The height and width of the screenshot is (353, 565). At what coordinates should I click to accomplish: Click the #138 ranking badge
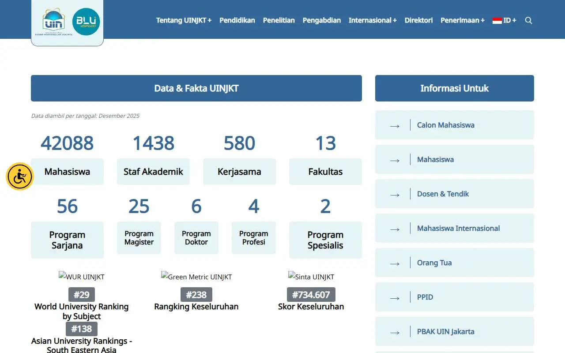tap(82, 329)
